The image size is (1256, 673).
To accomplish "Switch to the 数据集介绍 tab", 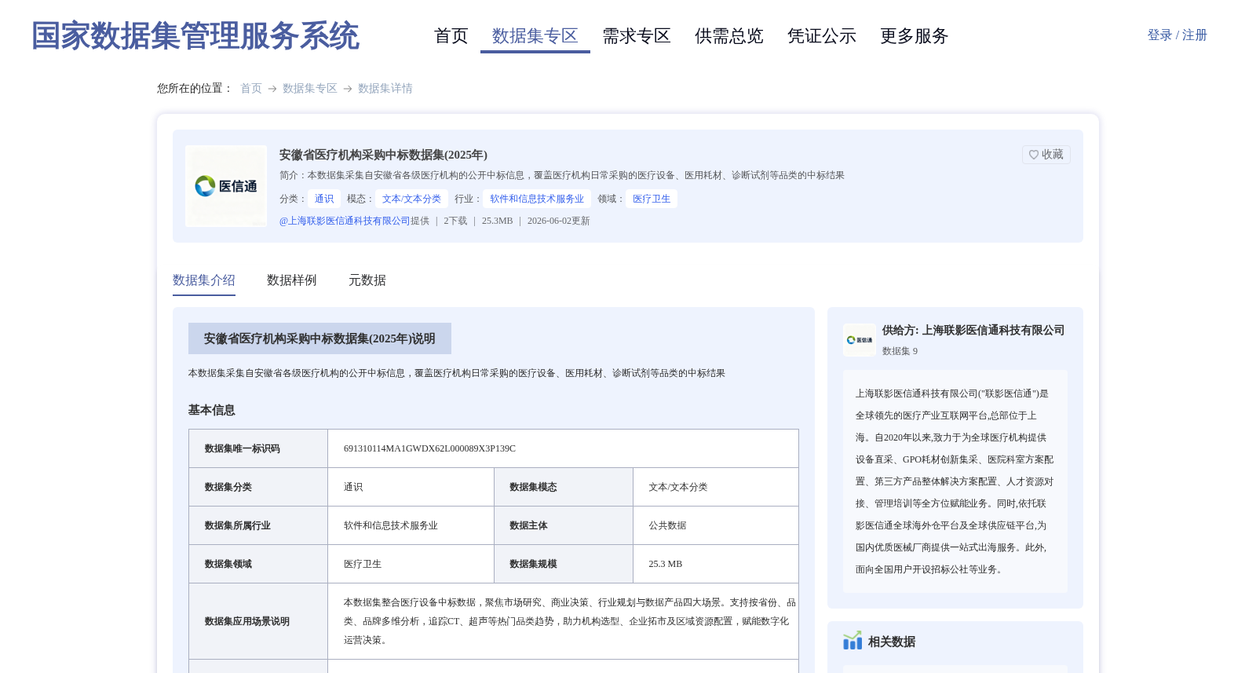I will [x=204, y=280].
